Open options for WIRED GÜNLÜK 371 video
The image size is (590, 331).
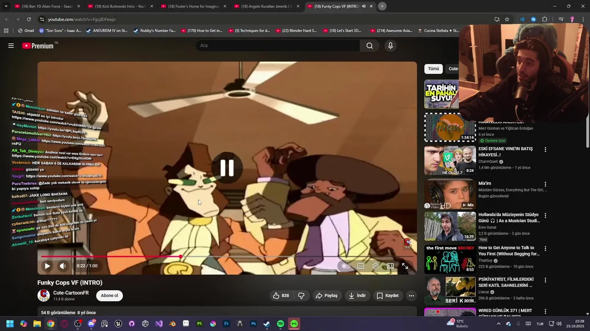point(545,311)
